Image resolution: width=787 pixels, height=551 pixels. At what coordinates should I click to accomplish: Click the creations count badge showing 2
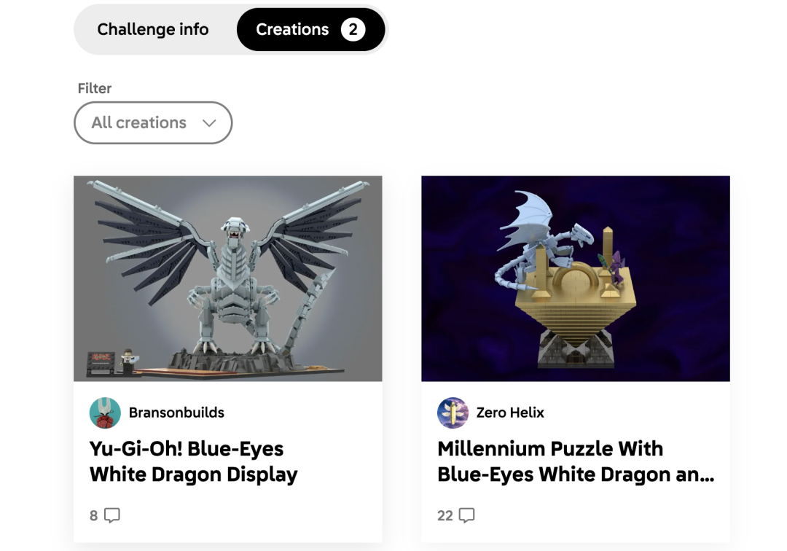tap(353, 30)
